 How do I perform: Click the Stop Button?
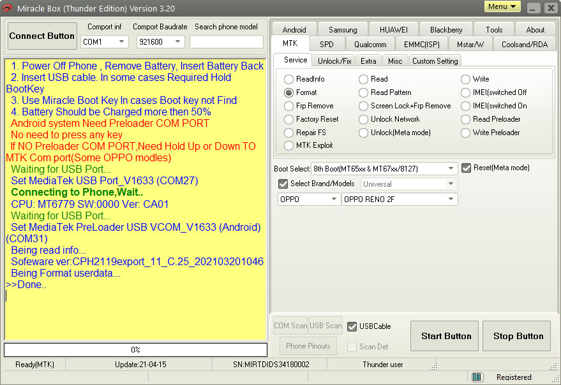[x=516, y=336]
